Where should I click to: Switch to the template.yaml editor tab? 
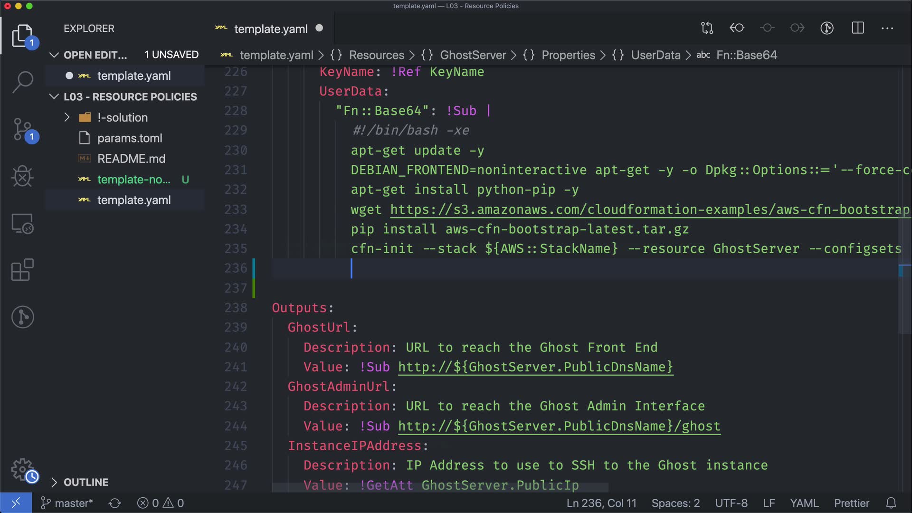270,29
